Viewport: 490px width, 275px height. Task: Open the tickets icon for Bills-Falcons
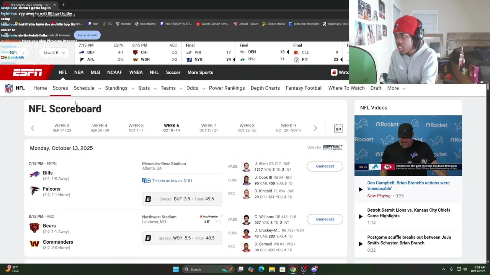point(146,181)
